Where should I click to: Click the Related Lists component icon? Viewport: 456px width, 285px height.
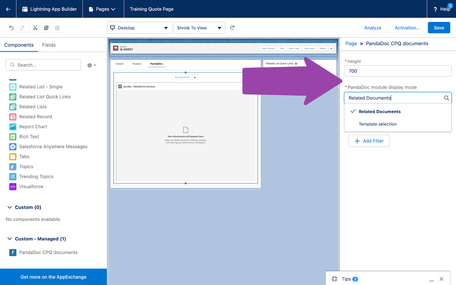pyautogui.click(x=13, y=107)
